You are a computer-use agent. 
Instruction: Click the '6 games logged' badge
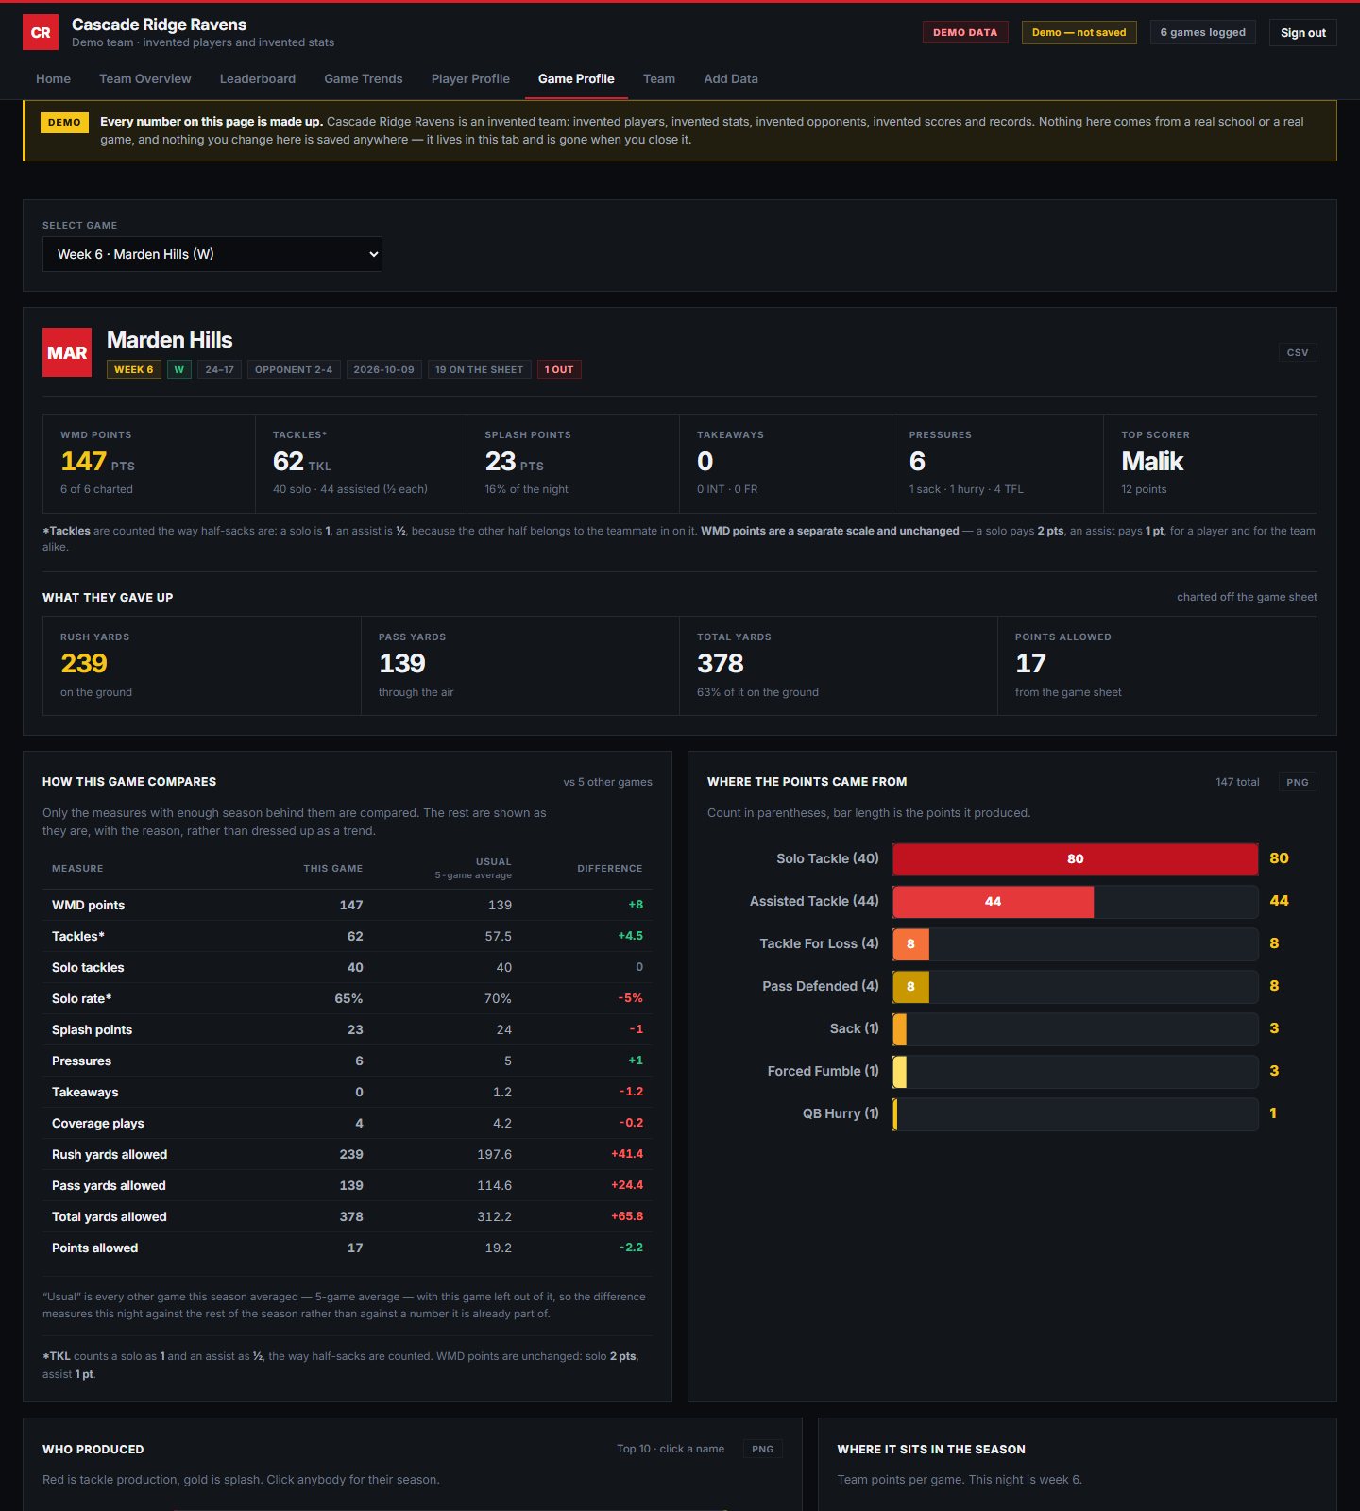tap(1203, 32)
